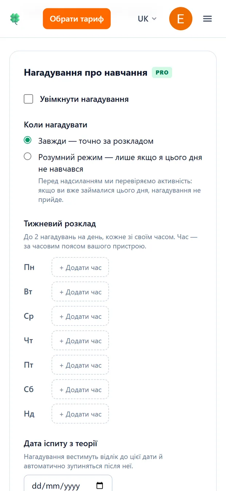Add reminder time for Нд

80,414
